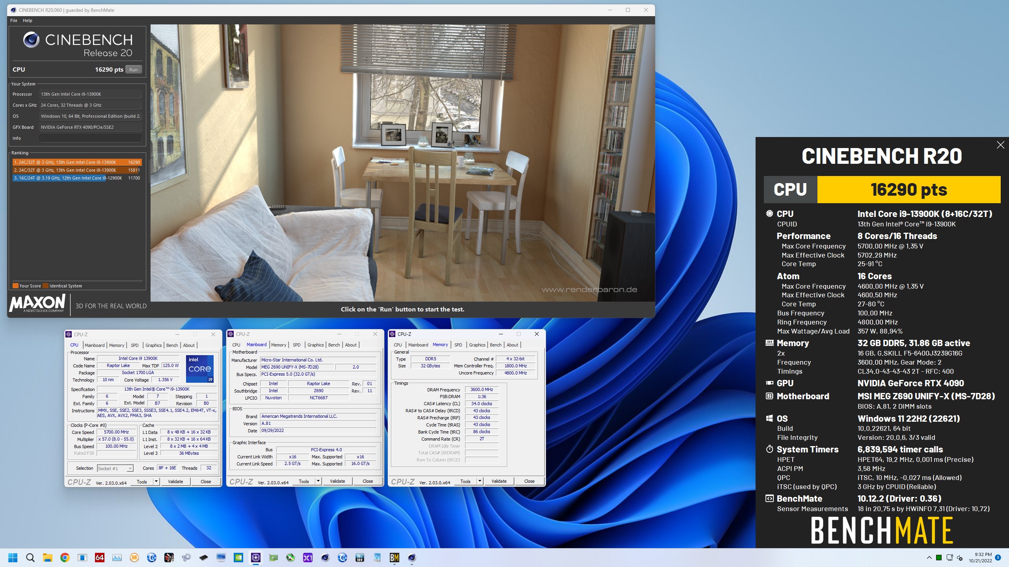Click Close button in right CPU-Z window

[529, 481]
